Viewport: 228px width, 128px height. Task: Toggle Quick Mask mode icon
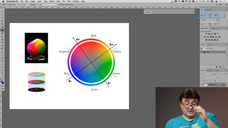[x=2, y=86]
